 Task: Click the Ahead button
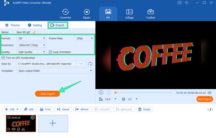tap(63, 109)
